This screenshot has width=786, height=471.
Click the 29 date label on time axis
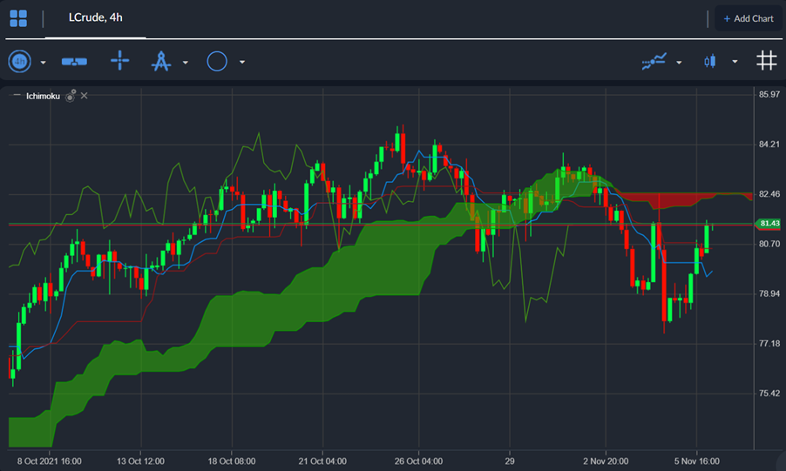(x=510, y=461)
